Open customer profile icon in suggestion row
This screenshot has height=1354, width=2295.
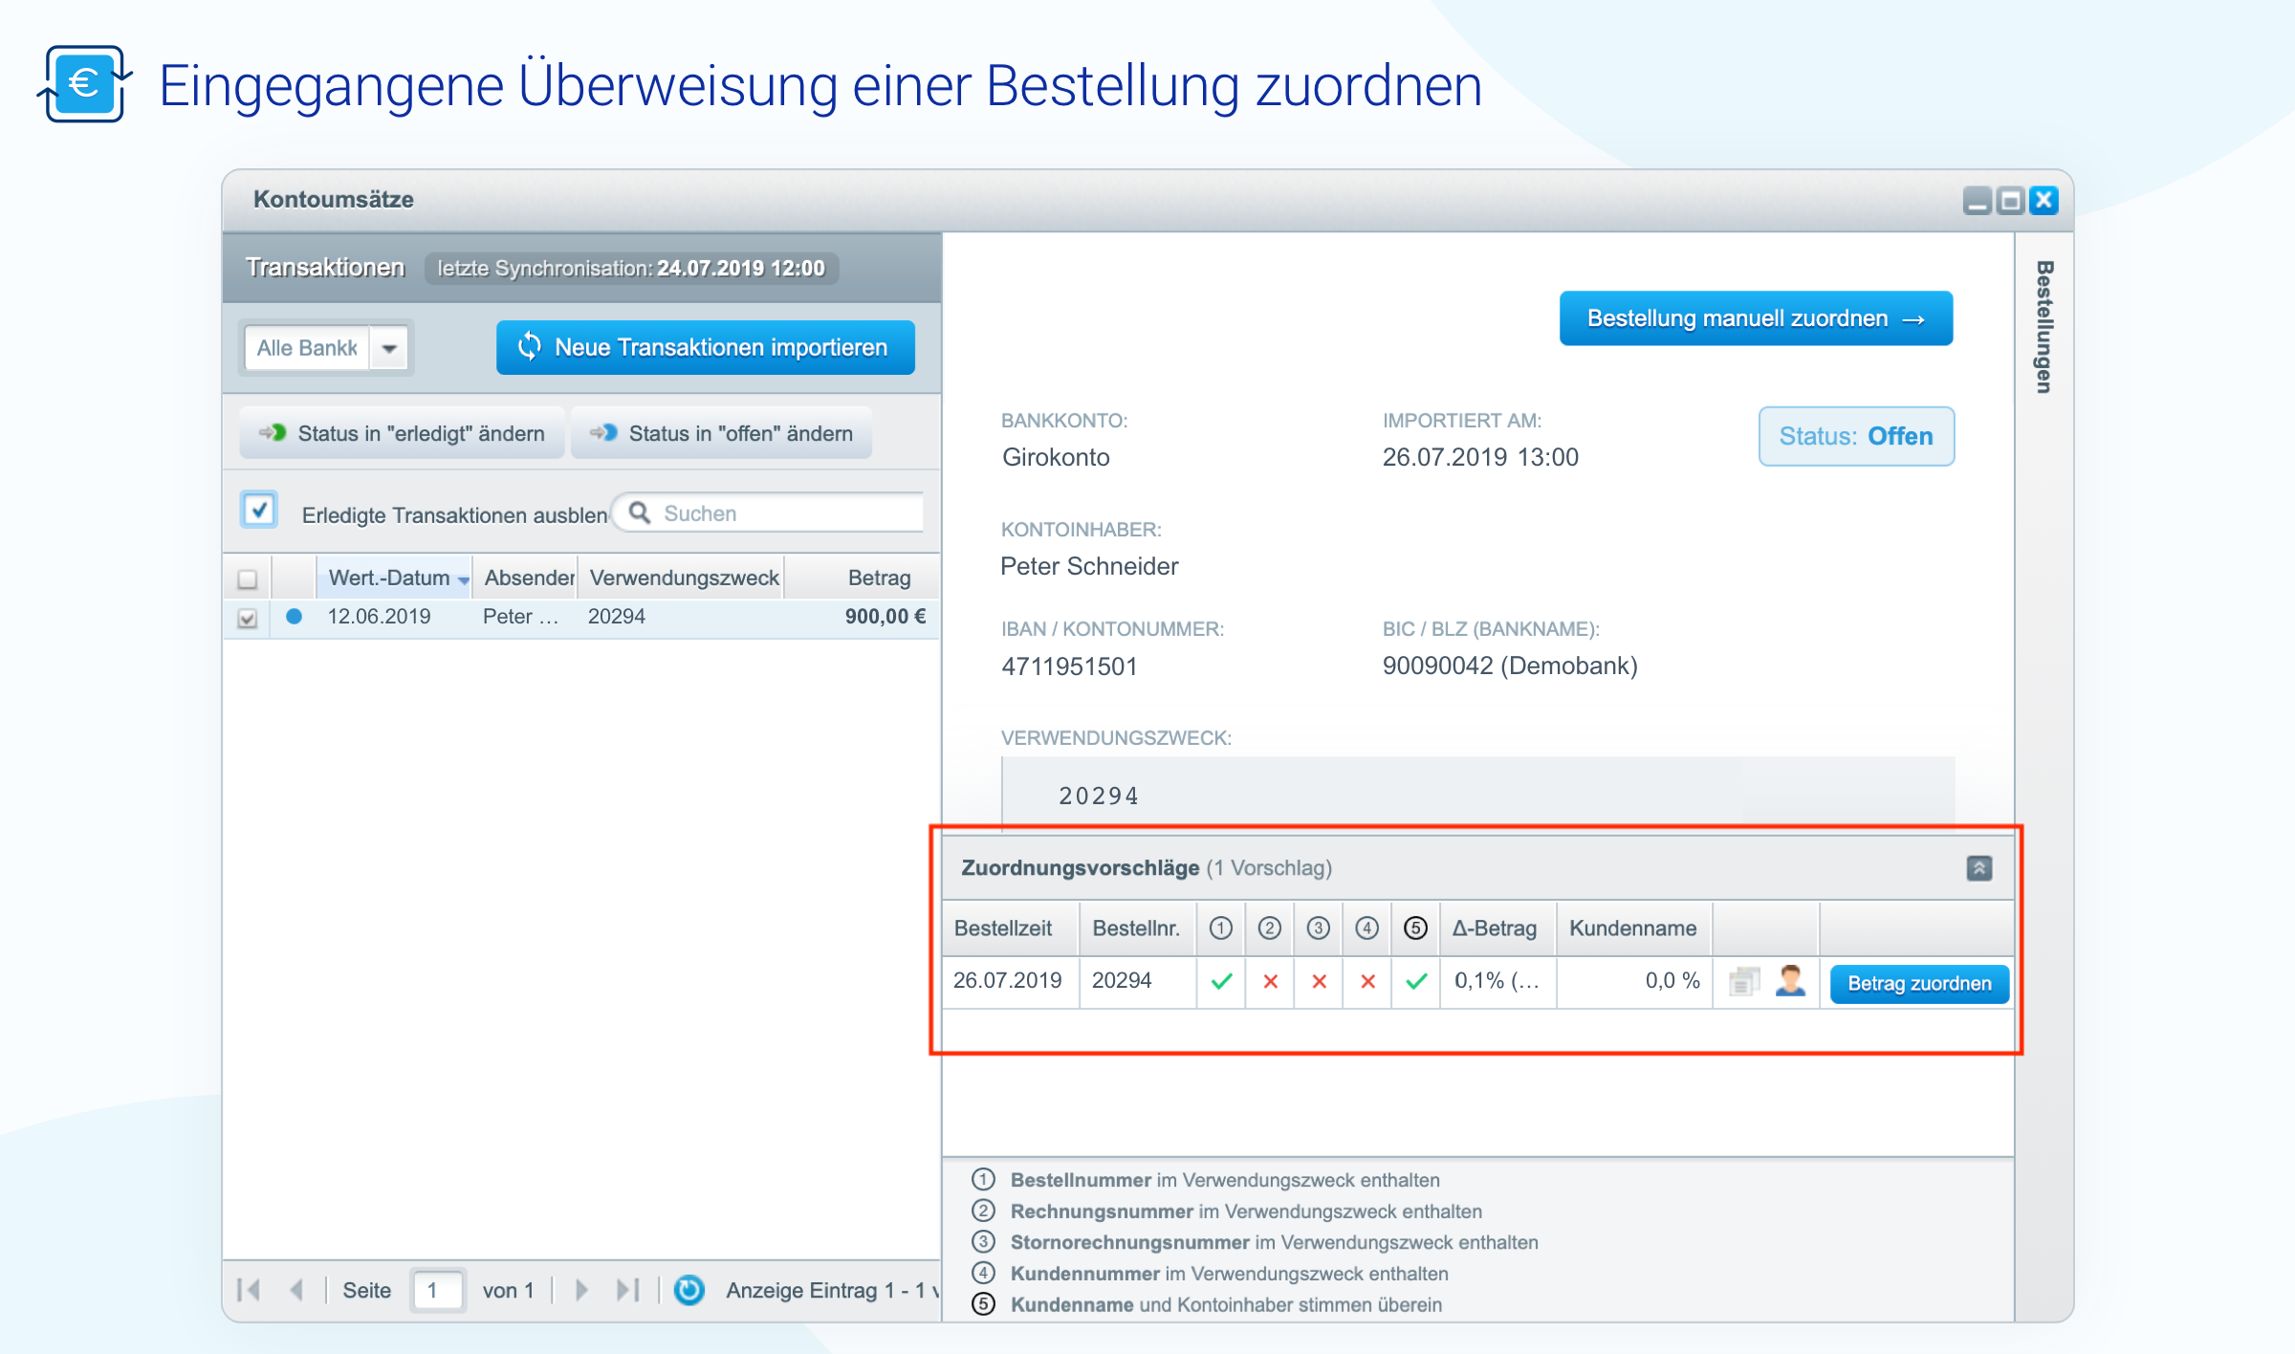click(1790, 981)
